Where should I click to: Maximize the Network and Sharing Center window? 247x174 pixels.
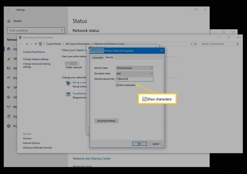point(229,38)
